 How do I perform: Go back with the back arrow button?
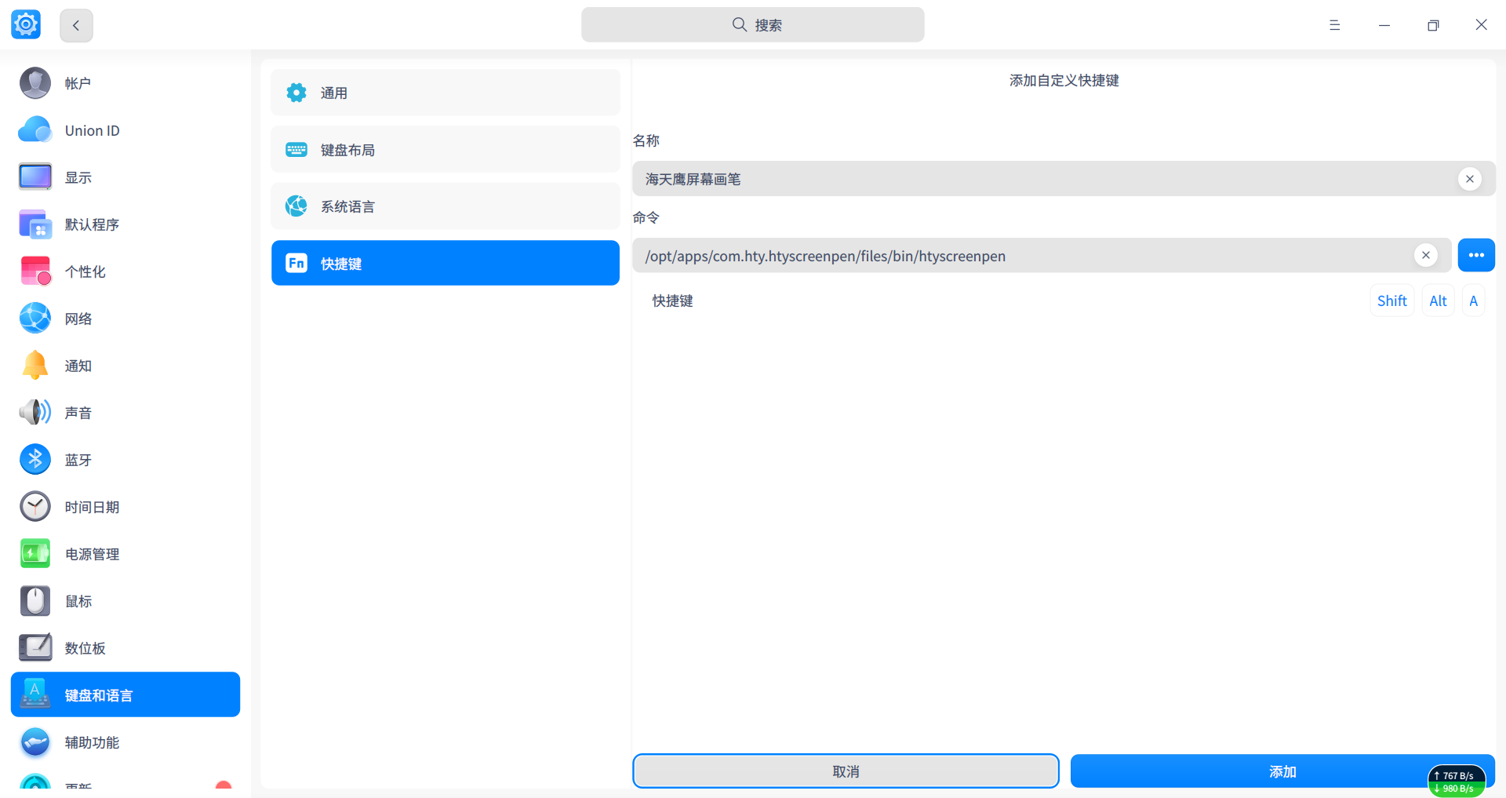click(x=76, y=25)
